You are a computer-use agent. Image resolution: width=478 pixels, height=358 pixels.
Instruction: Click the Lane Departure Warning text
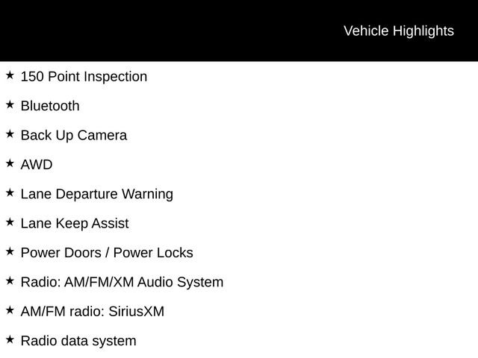coord(97,194)
